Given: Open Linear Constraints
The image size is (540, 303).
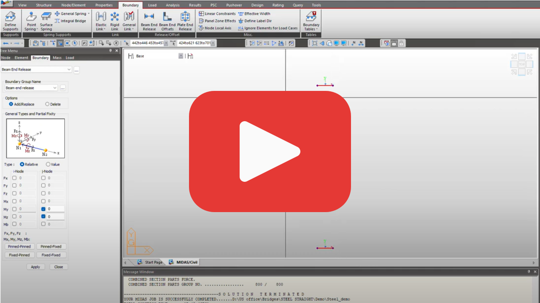Looking at the screenshot, I should pos(217,13).
